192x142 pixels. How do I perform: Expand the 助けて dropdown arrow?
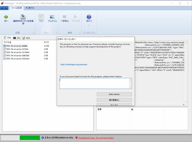pyautogui.click(x=89, y=25)
